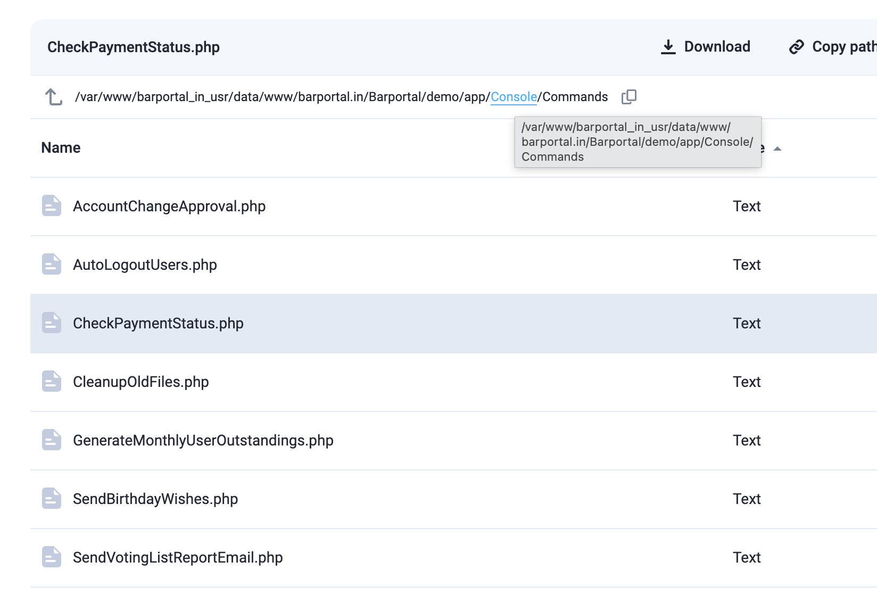This screenshot has width=877, height=611.
Task: Click the copy path icon next to Commands
Action: tap(629, 97)
